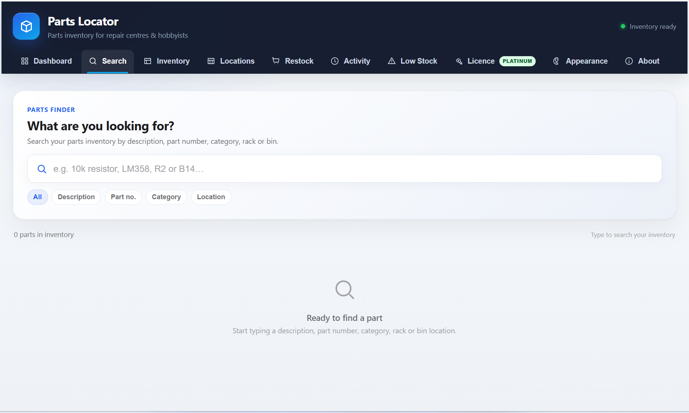The image size is (689, 413).
Task: Click the Activity tab label
Action: pos(357,61)
